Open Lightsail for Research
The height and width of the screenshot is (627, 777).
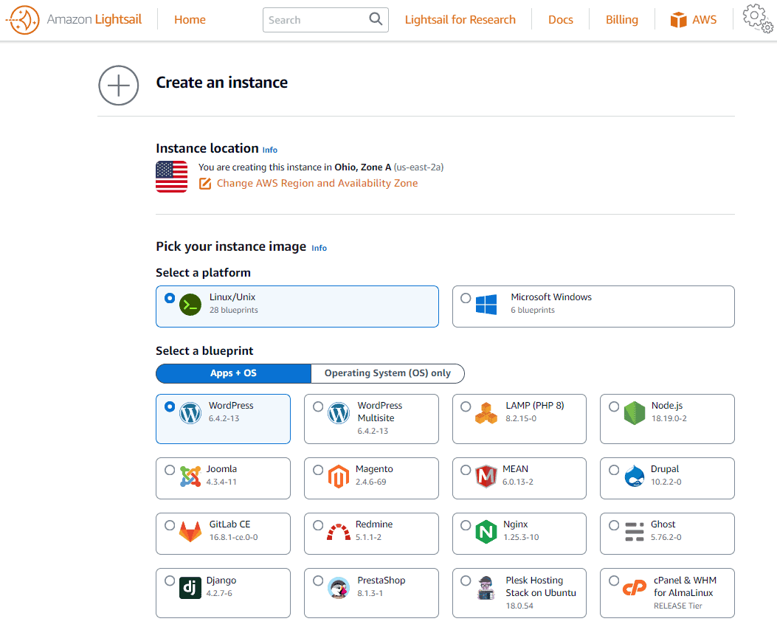click(460, 20)
